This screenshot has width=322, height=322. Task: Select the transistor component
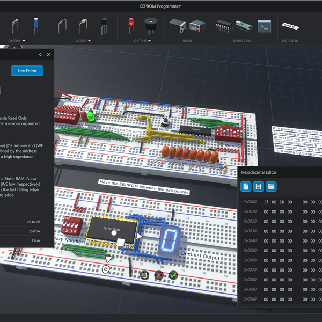pos(104,26)
